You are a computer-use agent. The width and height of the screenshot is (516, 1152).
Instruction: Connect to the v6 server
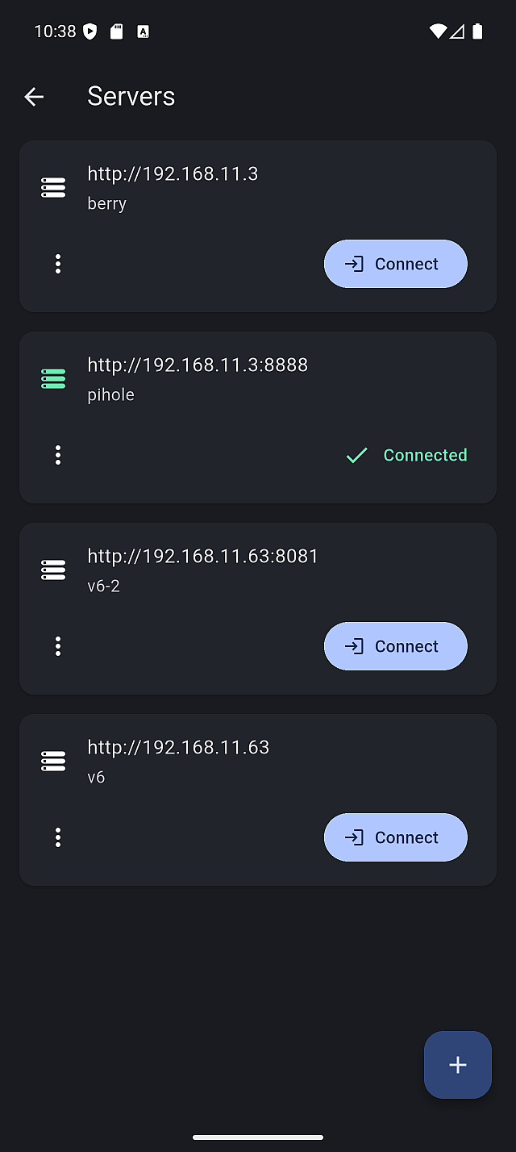pyautogui.click(x=395, y=837)
